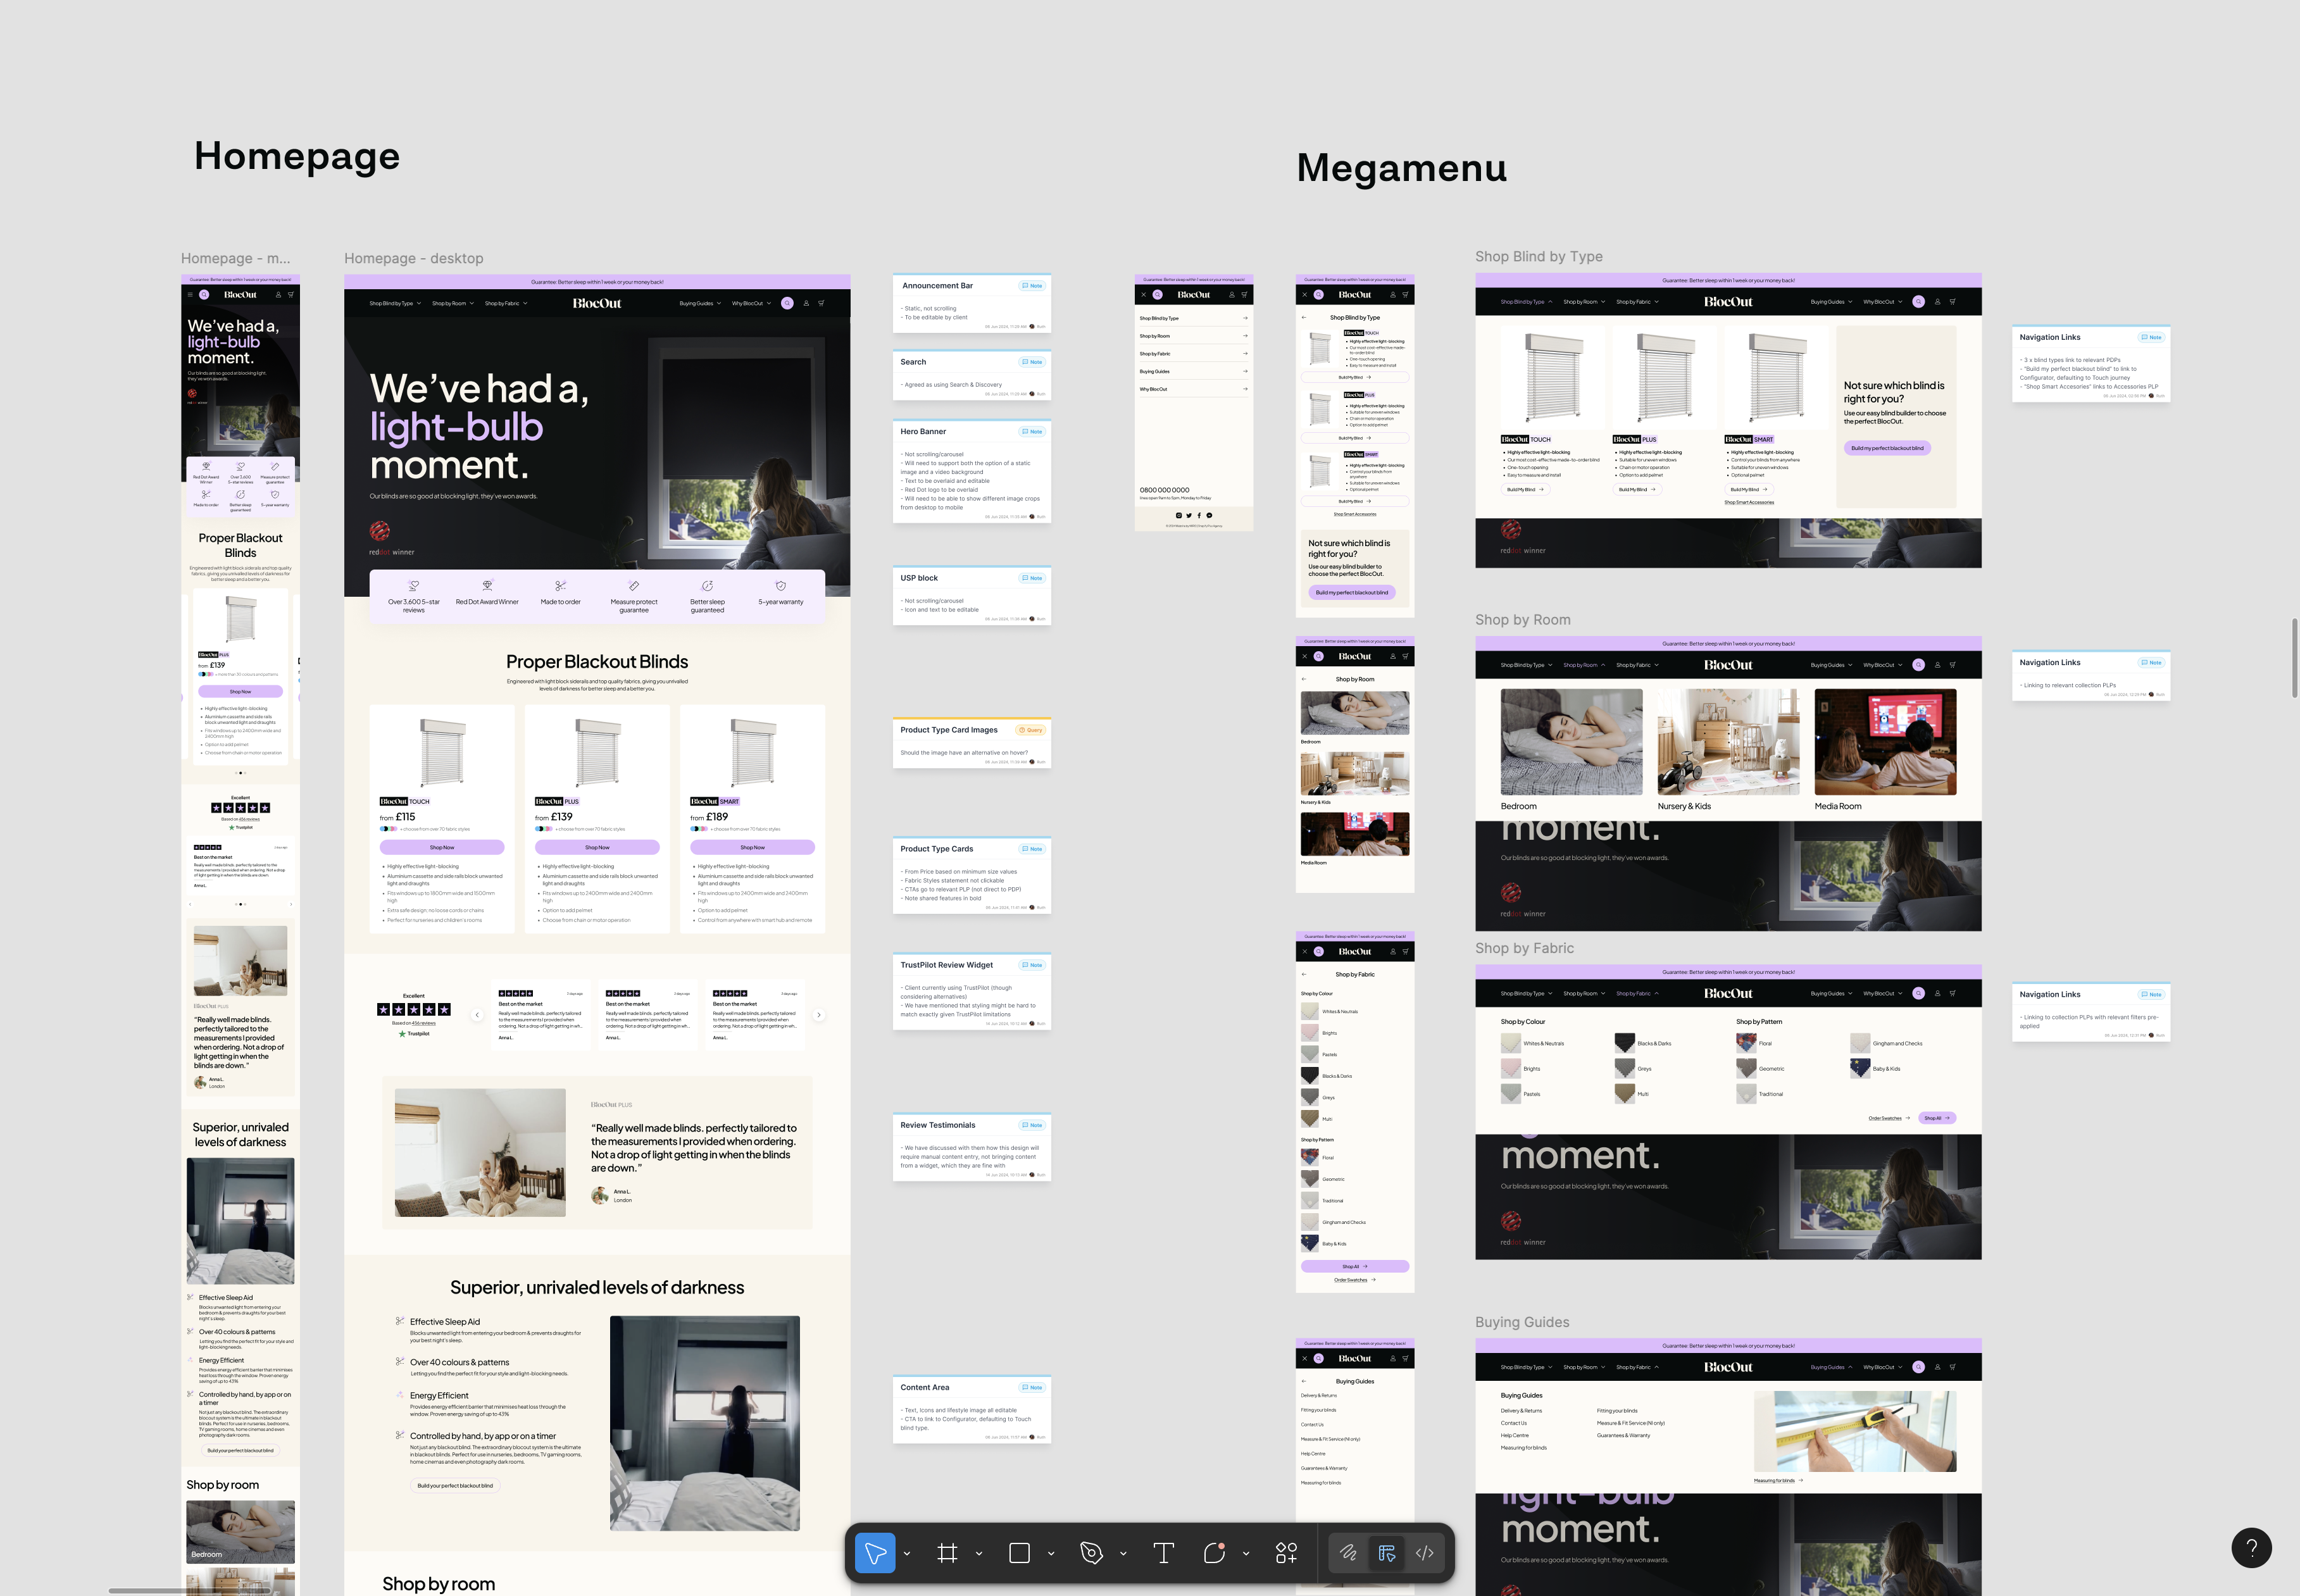Expand the shape tools dropdown arrow
Viewport: 2300px width, 1596px height.
coord(1051,1553)
